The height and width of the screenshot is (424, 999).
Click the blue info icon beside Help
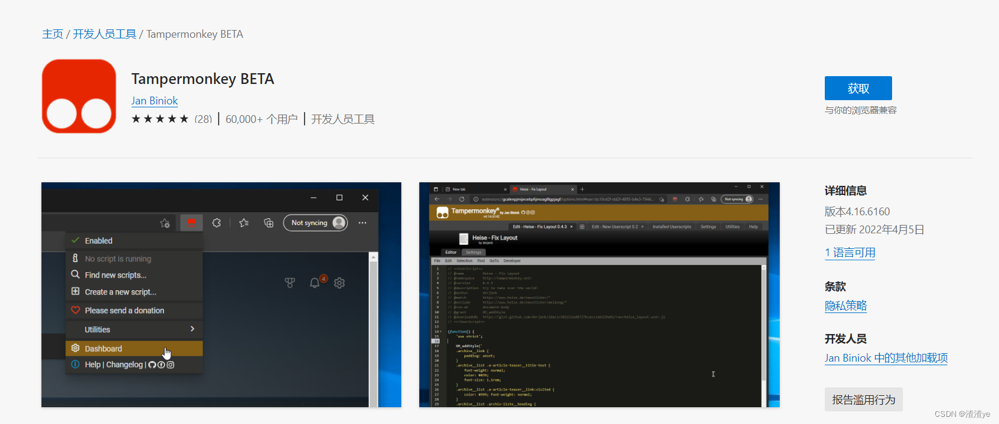point(75,364)
